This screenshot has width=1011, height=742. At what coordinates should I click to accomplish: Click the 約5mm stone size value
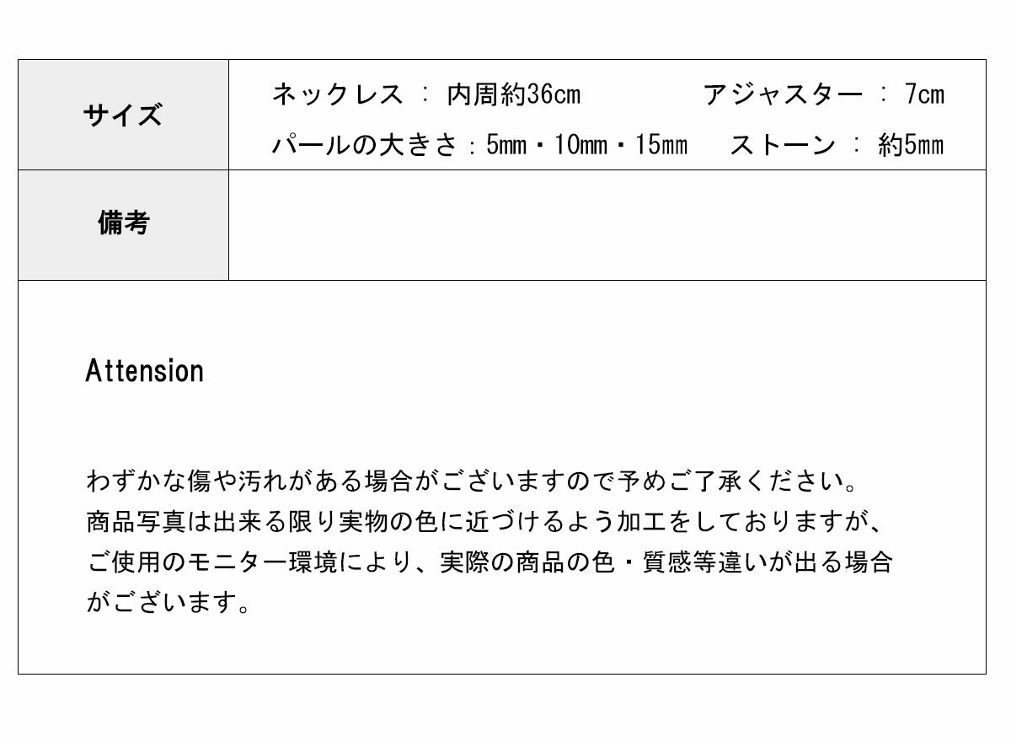[x=911, y=145]
